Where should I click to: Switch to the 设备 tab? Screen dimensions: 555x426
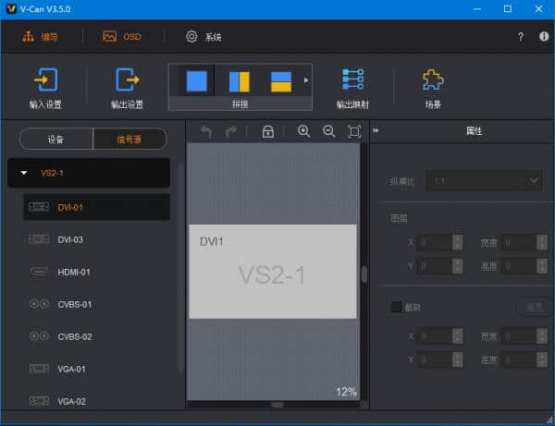[55, 140]
